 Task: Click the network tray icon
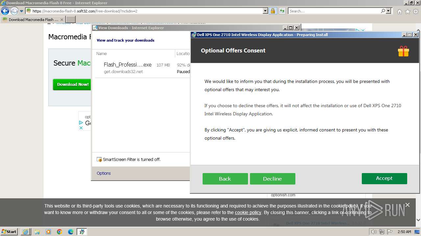(382, 232)
